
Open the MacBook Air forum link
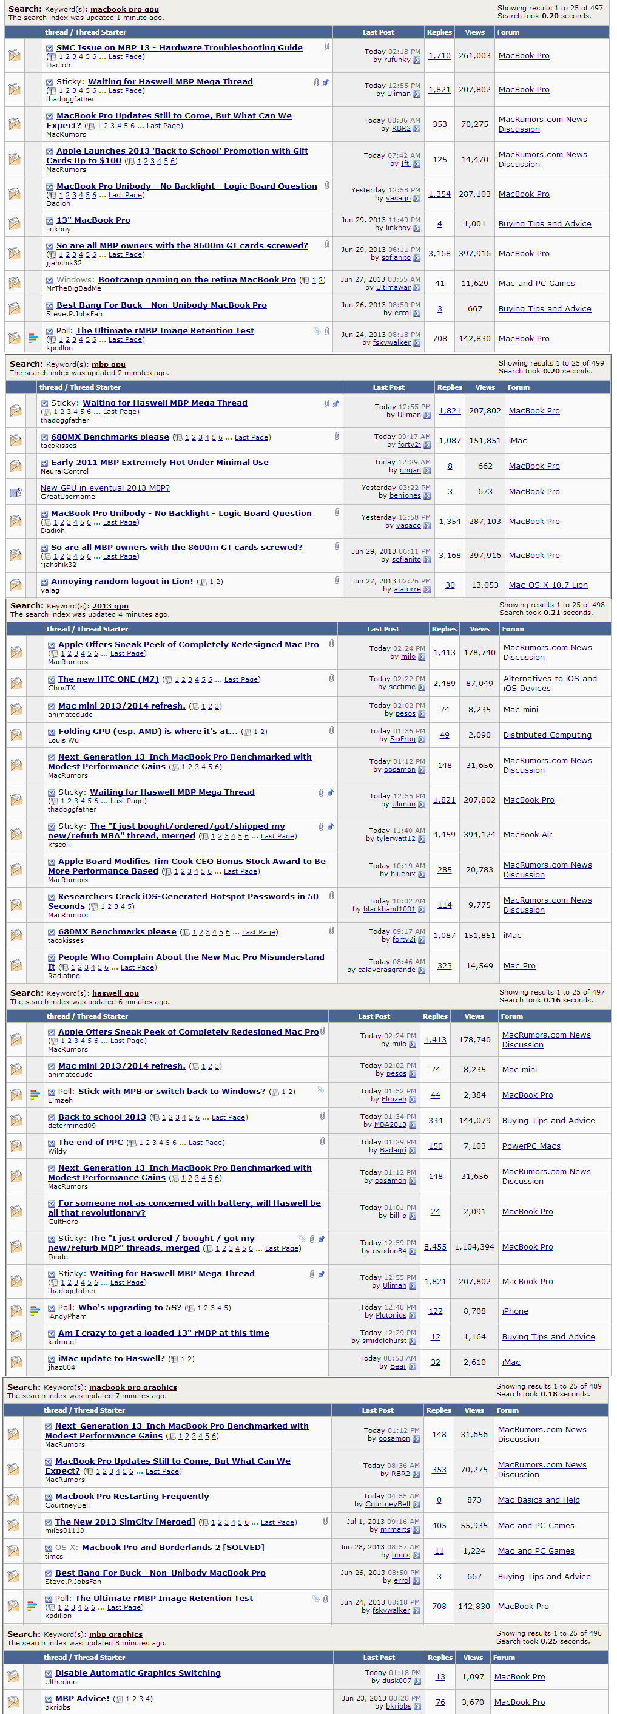(528, 835)
